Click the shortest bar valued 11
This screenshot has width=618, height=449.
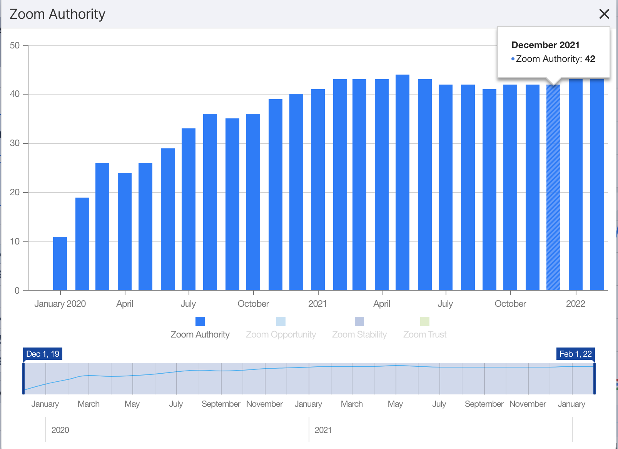60,264
